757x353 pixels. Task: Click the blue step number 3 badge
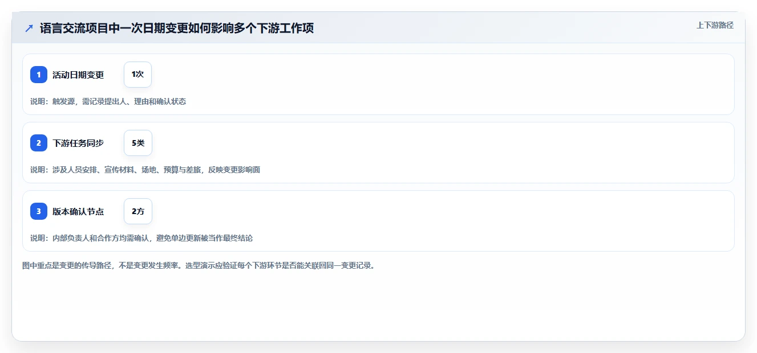click(39, 211)
